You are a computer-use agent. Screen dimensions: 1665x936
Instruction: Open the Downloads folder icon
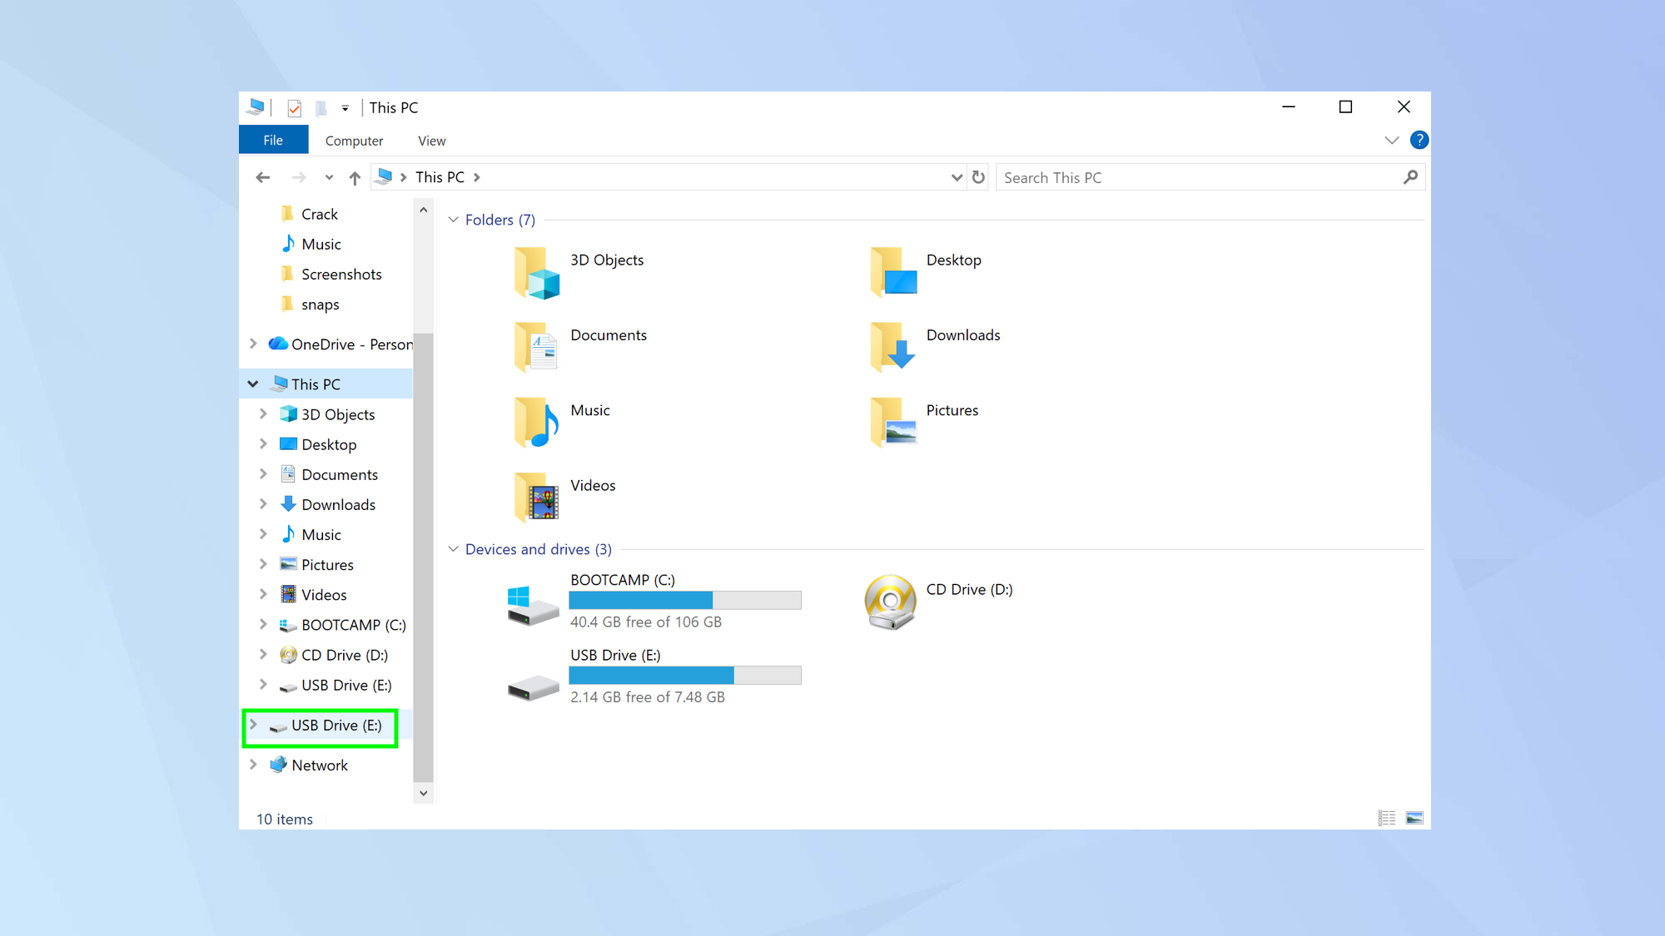(x=891, y=347)
